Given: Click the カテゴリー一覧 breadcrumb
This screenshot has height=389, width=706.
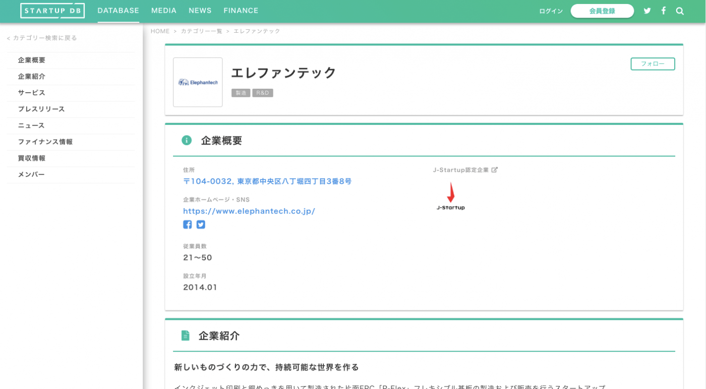Looking at the screenshot, I should click(x=201, y=31).
